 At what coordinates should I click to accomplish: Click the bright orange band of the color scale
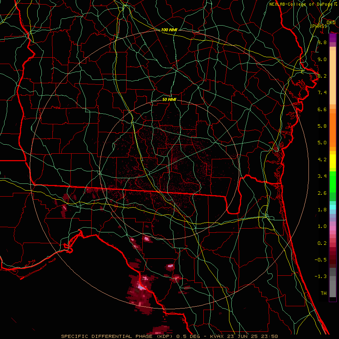pos(333,130)
